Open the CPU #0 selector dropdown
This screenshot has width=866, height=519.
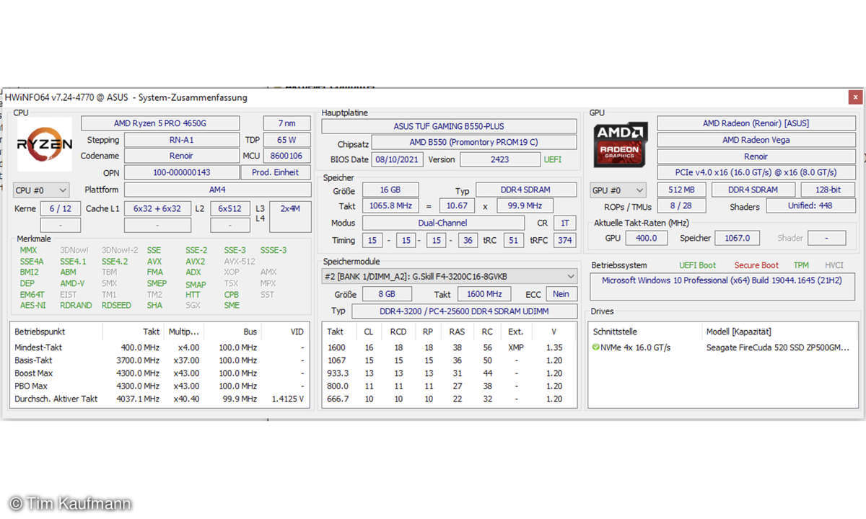[42, 190]
